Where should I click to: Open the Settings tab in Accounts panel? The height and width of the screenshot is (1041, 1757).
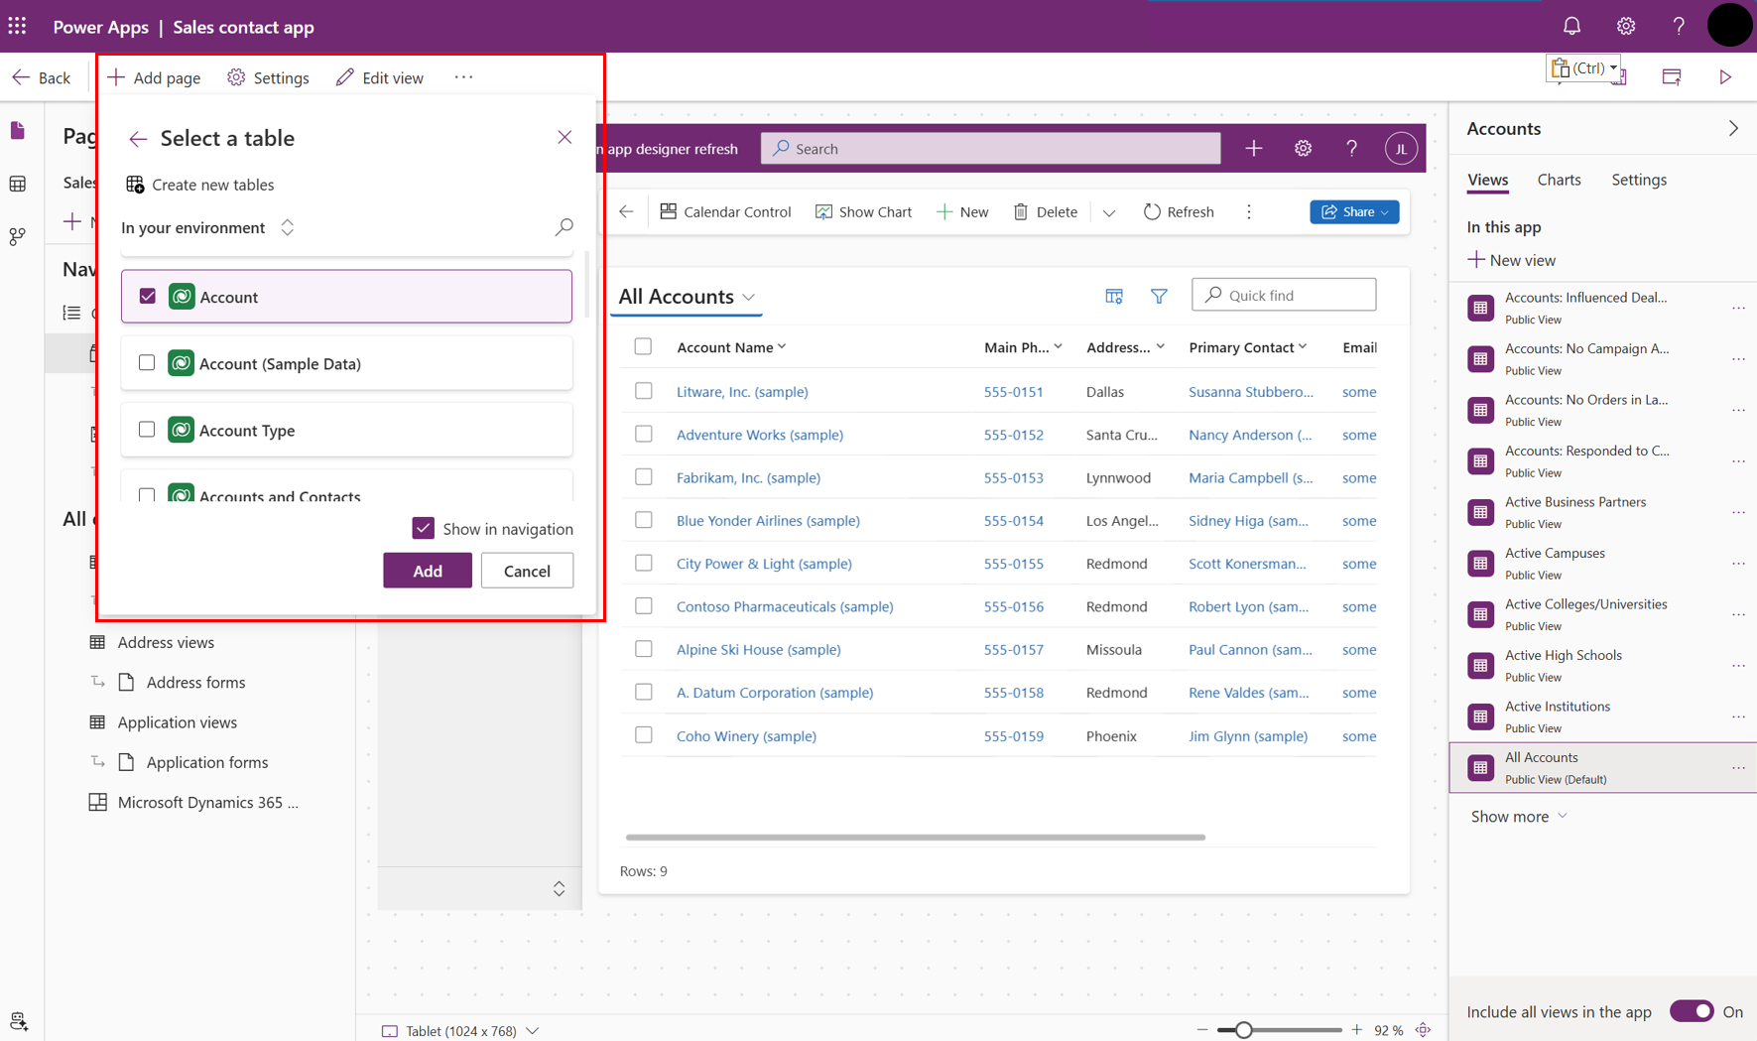(x=1638, y=180)
